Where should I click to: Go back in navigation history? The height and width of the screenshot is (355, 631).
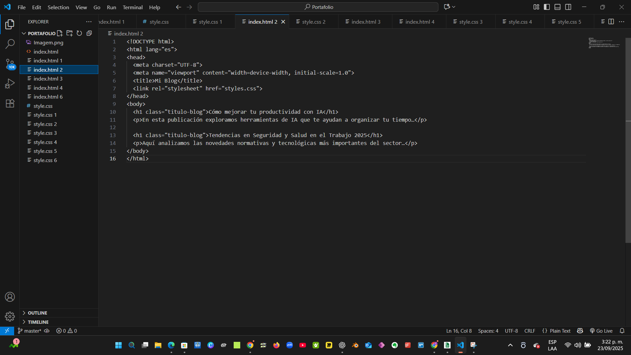178,7
